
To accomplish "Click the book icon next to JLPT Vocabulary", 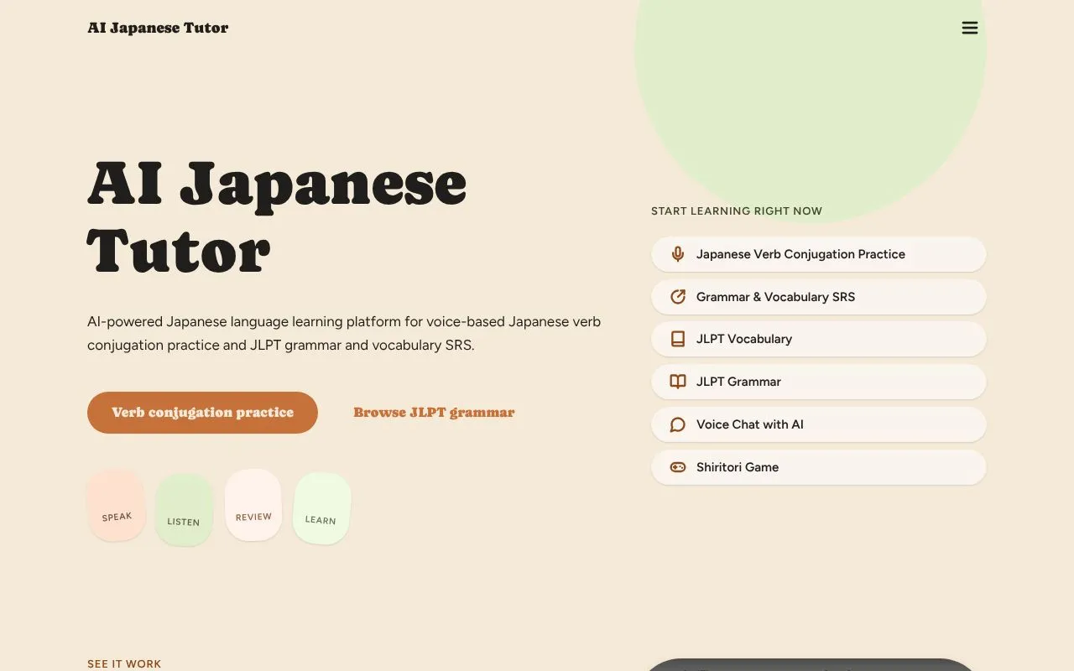I will click(x=678, y=339).
